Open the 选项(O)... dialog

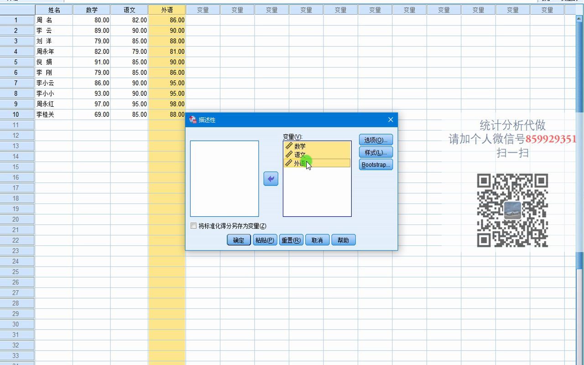tap(376, 140)
